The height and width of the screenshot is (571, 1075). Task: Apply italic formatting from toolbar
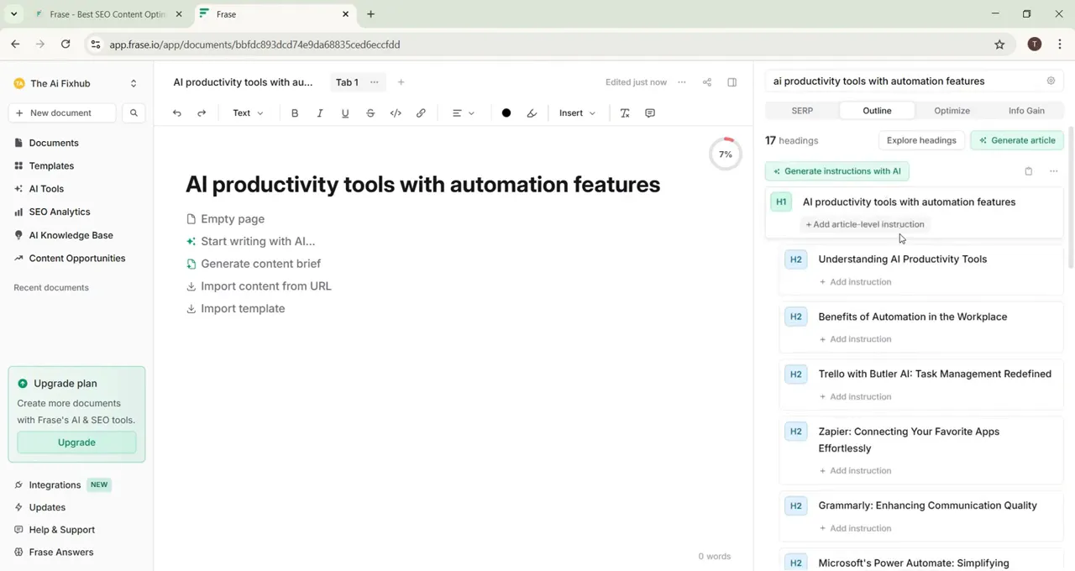pos(320,113)
